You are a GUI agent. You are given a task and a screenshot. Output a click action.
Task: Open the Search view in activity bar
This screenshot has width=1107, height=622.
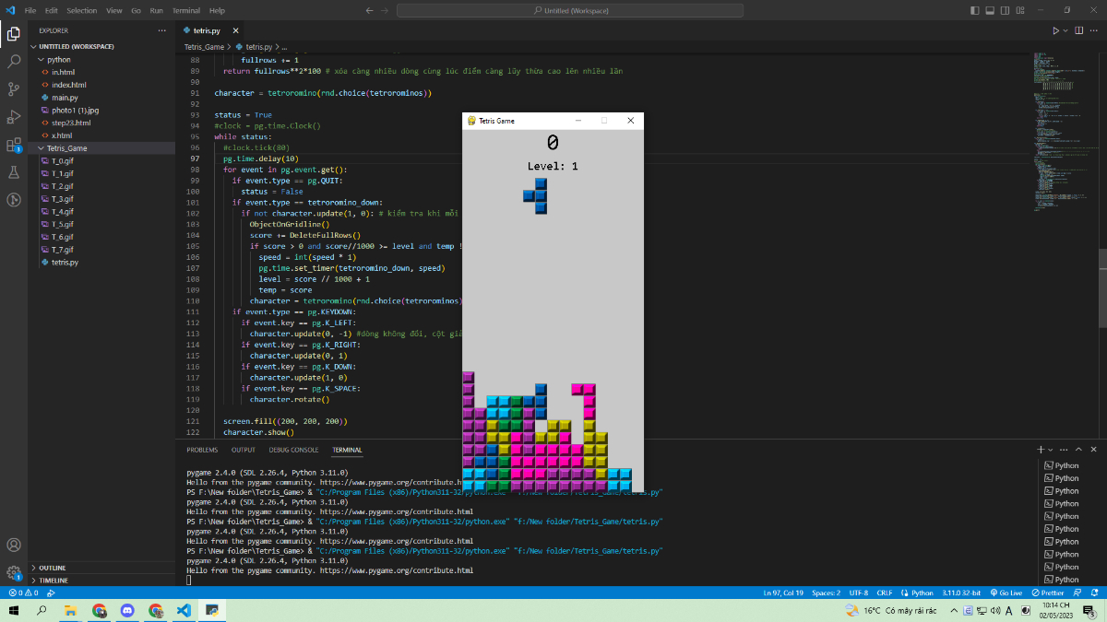click(14, 62)
